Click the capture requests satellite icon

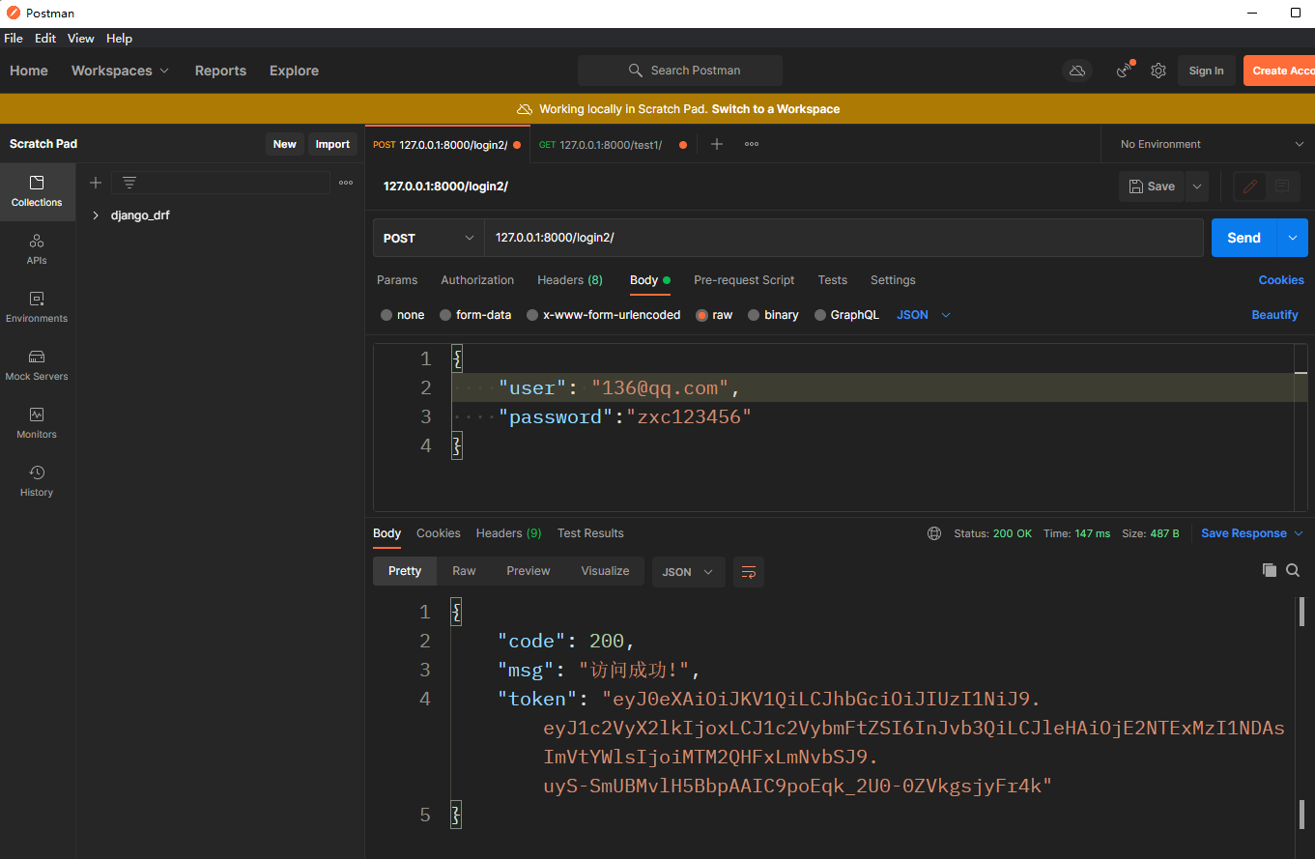point(1125,71)
